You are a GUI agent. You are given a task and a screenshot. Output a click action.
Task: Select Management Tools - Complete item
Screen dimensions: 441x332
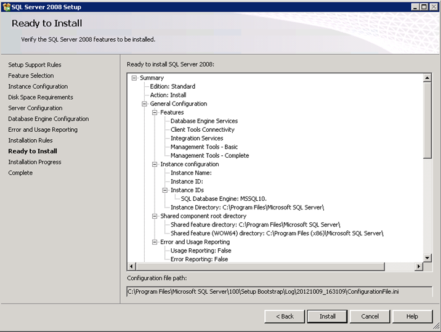tap(209, 156)
